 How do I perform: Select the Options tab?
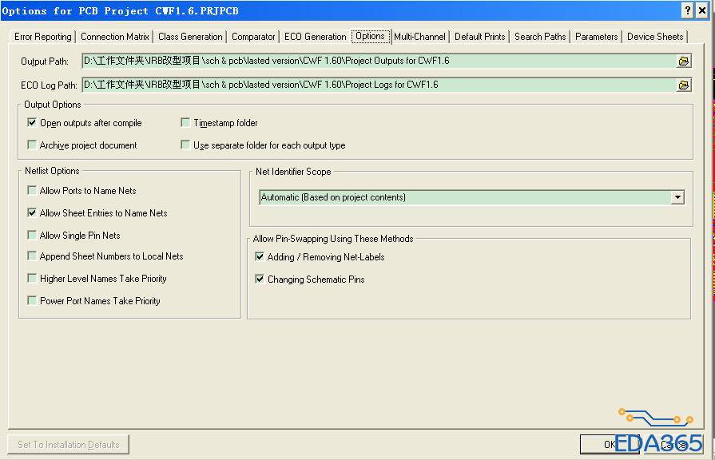pyautogui.click(x=370, y=36)
